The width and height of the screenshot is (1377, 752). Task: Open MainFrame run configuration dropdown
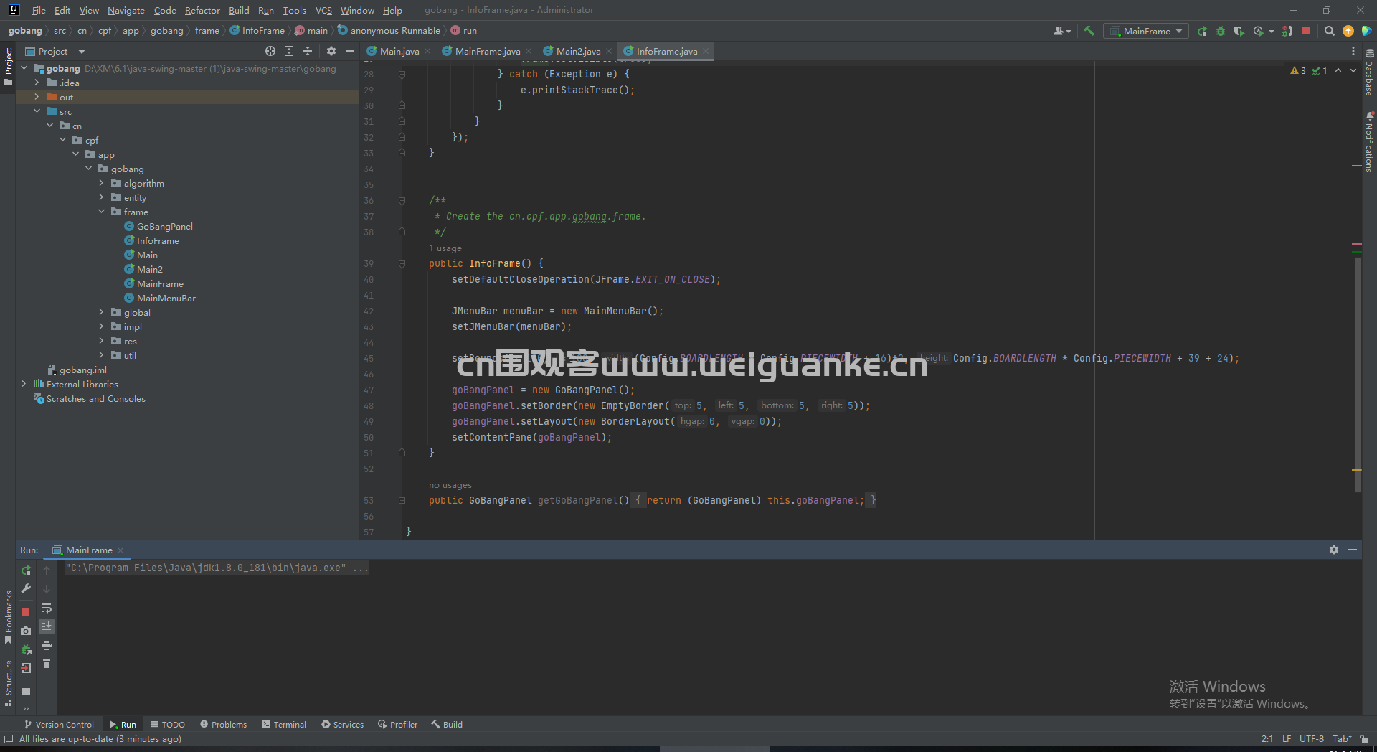coord(1146,31)
